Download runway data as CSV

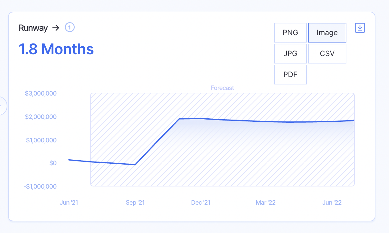327,54
